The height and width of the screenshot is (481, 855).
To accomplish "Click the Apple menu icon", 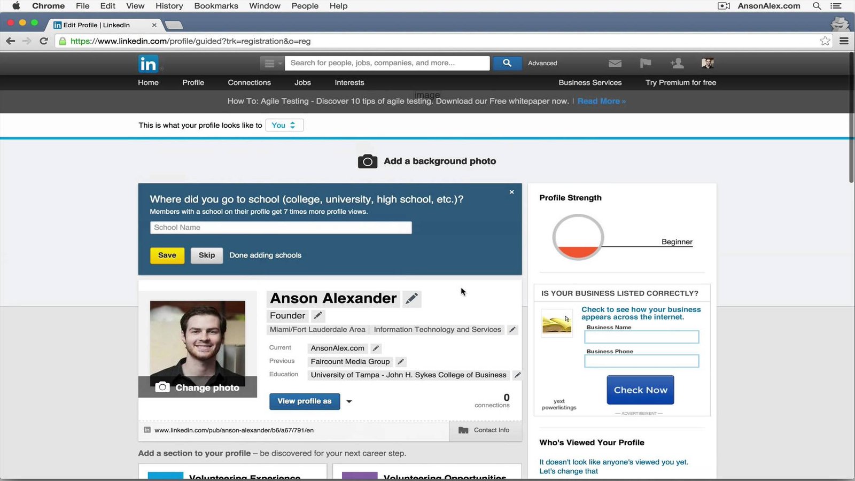I will [x=16, y=6].
